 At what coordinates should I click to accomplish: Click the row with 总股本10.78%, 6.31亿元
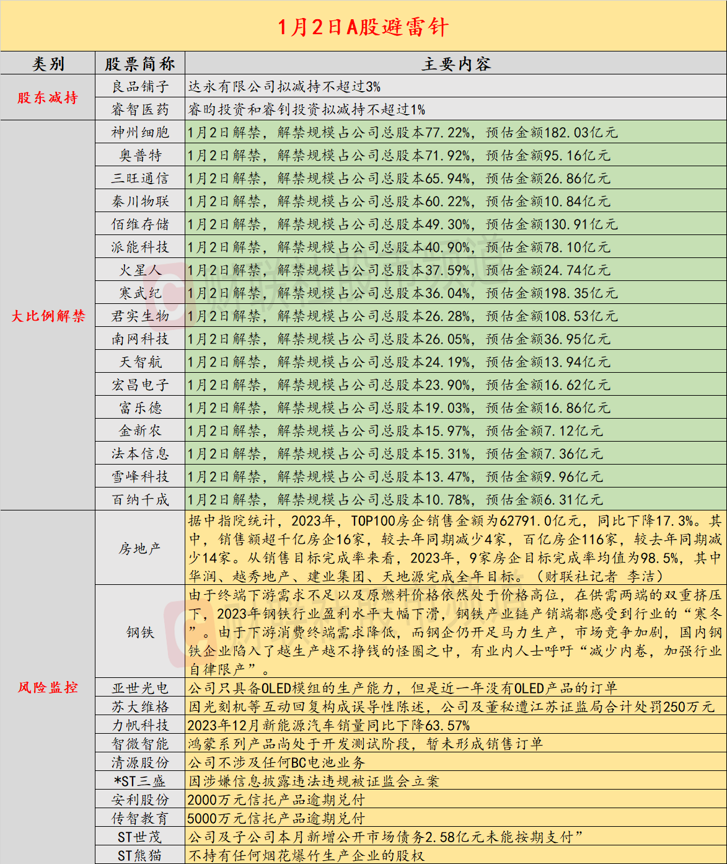tap(456, 499)
